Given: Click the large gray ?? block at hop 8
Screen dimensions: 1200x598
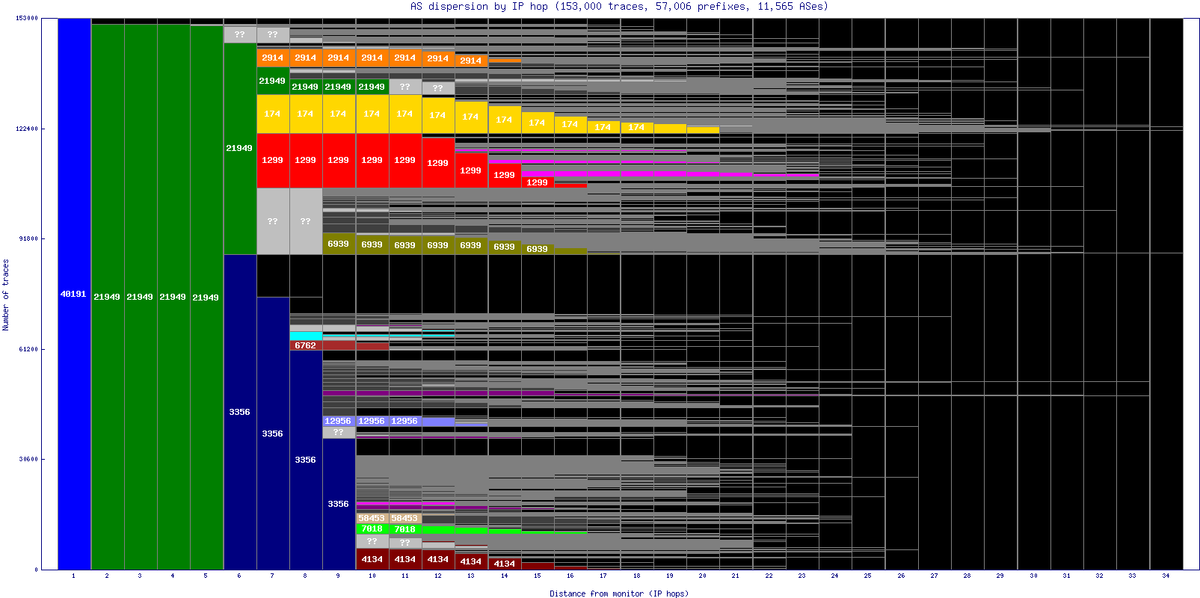Looking at the screenshot, I should pyautogui.click(x=306, y=221).
